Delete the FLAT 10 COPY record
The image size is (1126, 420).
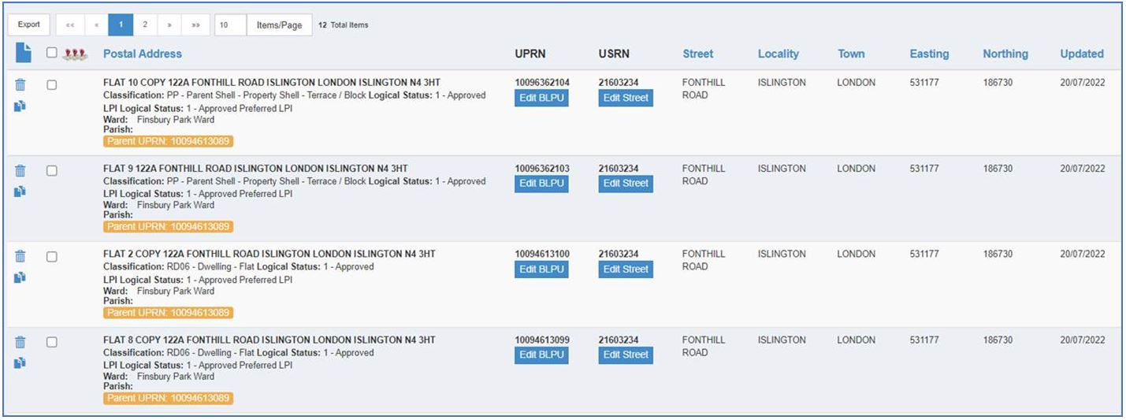click(x=20, y=85)
